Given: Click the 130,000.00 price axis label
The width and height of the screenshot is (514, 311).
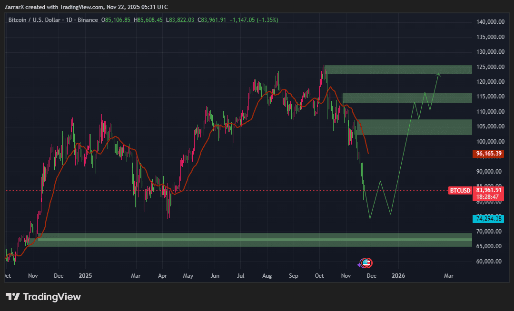Looking at the screenshot, I should tap(490, 52).
